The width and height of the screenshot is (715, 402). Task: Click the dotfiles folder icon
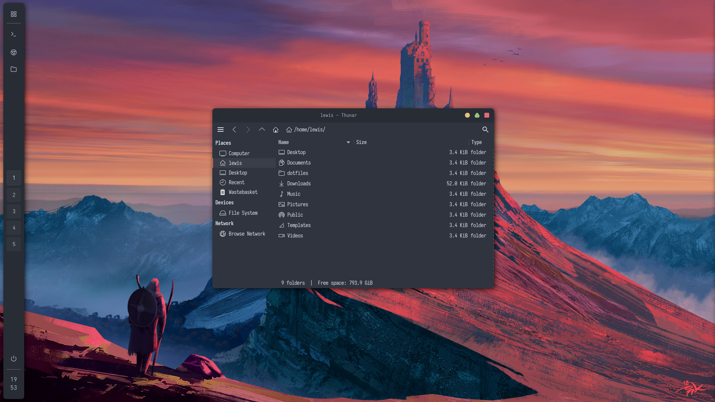coord(282,173)
